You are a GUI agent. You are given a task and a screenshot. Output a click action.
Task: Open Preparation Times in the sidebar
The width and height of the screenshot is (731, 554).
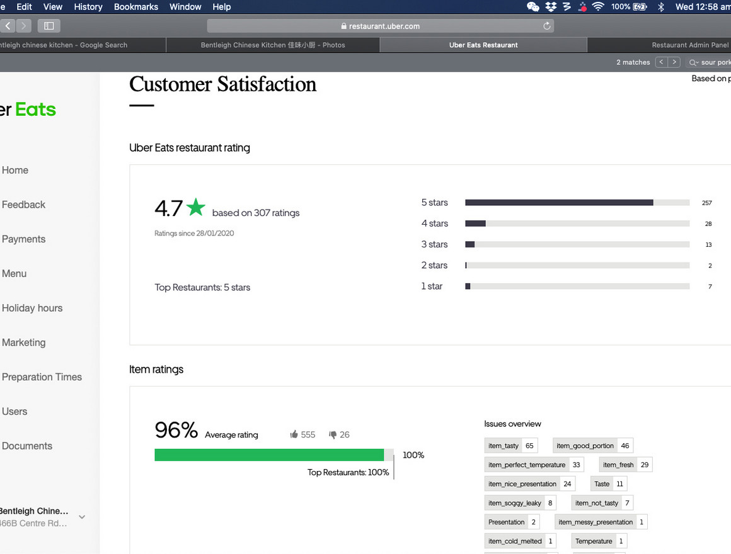point(42,377)
